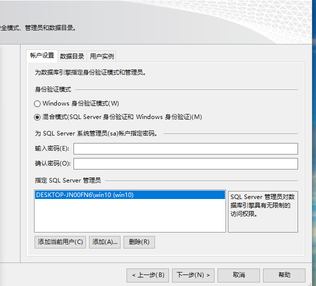
Task: Click 添加当前用户(C) button
Action: pyautogui.click(x=60, y=242)
